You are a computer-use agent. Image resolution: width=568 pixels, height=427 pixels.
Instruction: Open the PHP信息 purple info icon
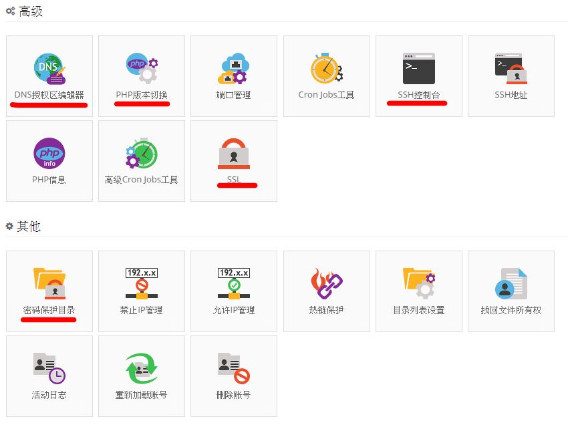coord(49,153)
